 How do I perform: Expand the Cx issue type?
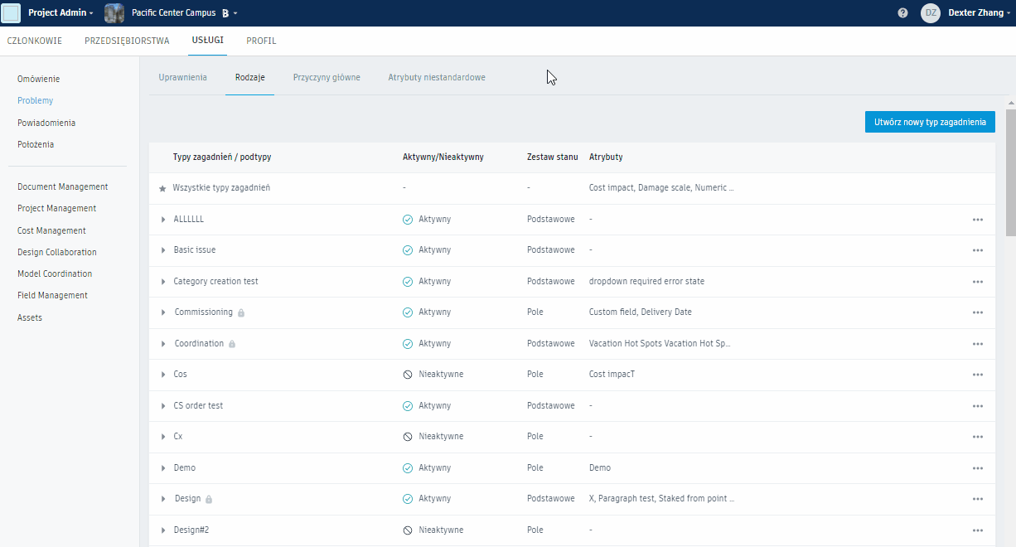pyautogui.click(x=163, y=437)
